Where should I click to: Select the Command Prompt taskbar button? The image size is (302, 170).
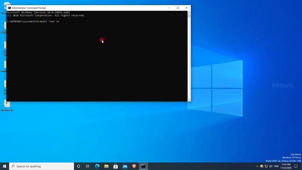point(143,166)
